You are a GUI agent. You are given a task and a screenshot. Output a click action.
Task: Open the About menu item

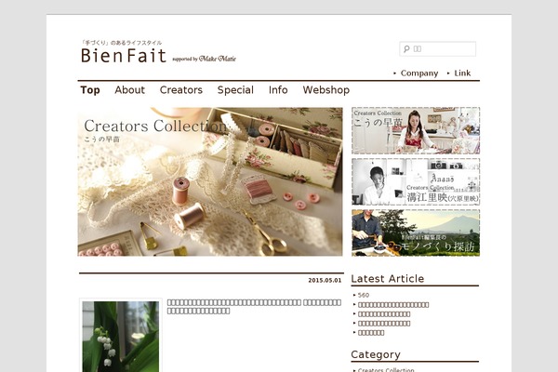130,89
